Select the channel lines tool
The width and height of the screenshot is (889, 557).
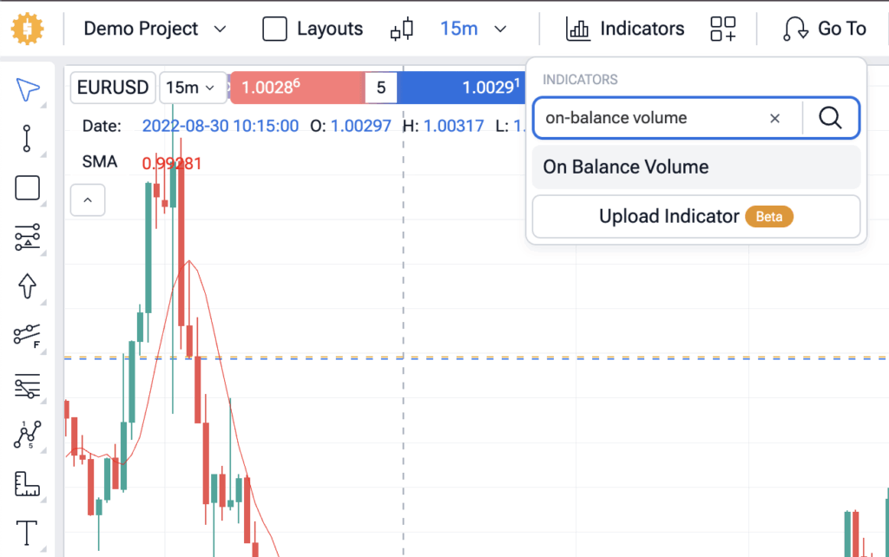pyautogui.click(x=27, y=237)
